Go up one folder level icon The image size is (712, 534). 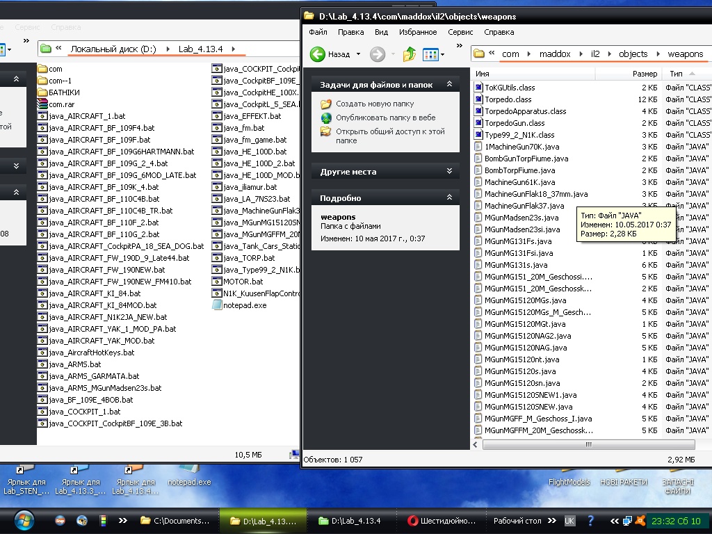(409, 54)
